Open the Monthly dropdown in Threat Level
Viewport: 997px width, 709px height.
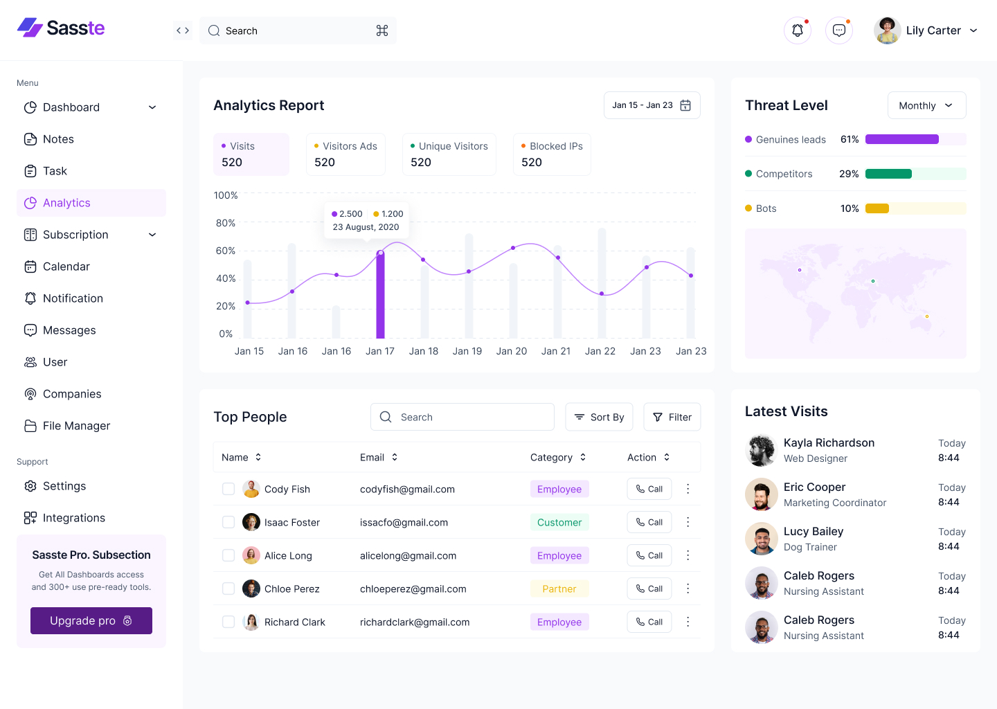[926, 105]
